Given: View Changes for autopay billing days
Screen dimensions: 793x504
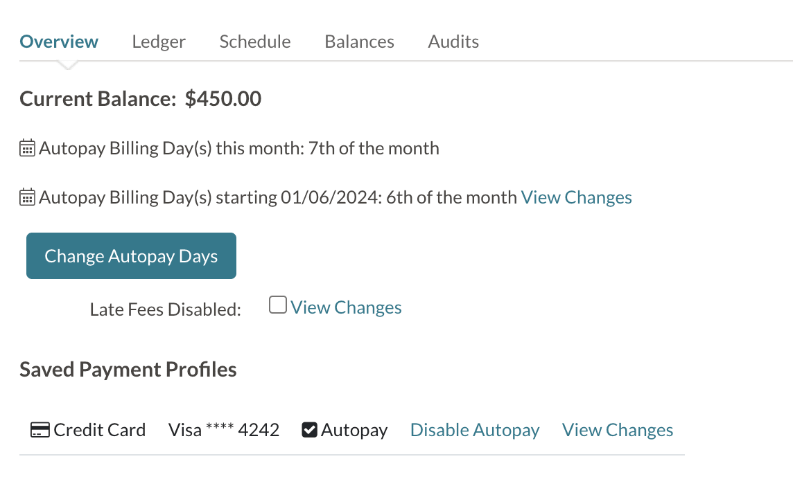Looking at the screenshot, I should point(576,197).
